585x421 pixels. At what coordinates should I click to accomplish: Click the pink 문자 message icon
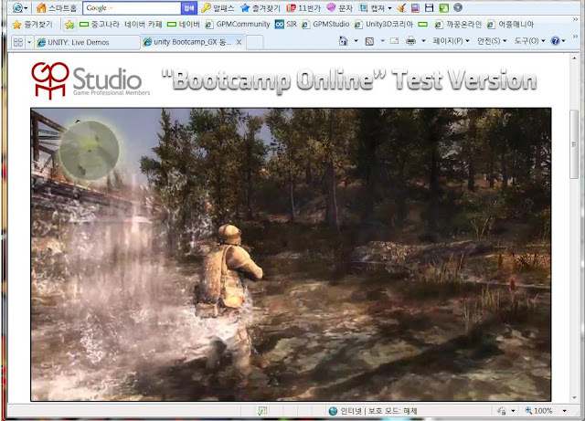pyautogui.click(x=331, y=7)
